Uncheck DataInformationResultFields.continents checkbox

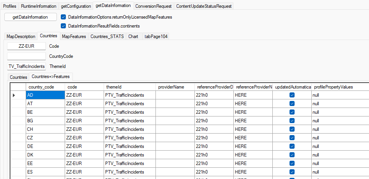(x=64, y=26)
